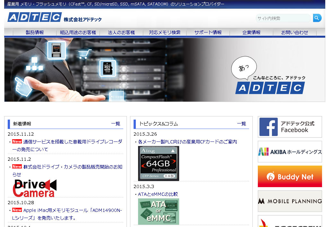Click the blue site search magnifier icon
Viewport: 332px width, 227px height.
coord(317,18)
